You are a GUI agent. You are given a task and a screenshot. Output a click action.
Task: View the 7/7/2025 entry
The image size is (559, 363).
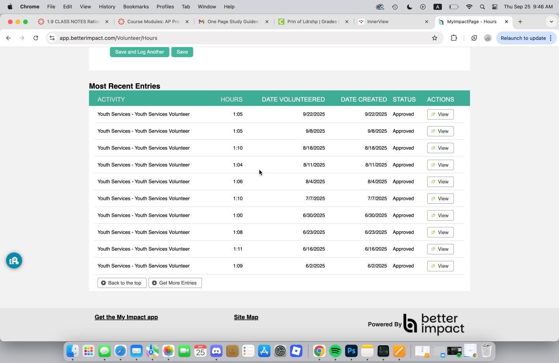[440, 199]
